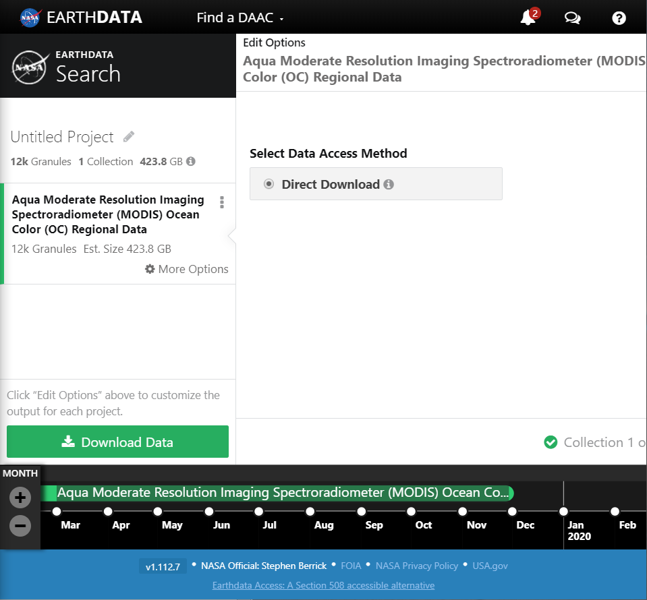Click the Feb timeline marker
Image resolution: width=647 pixels, height=600 pixels.
coord(615,511)
